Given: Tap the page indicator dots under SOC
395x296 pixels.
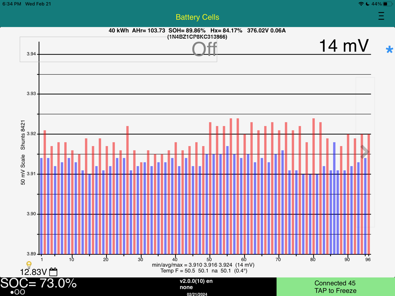Looking at the screenshot, I should pos(18,292).
